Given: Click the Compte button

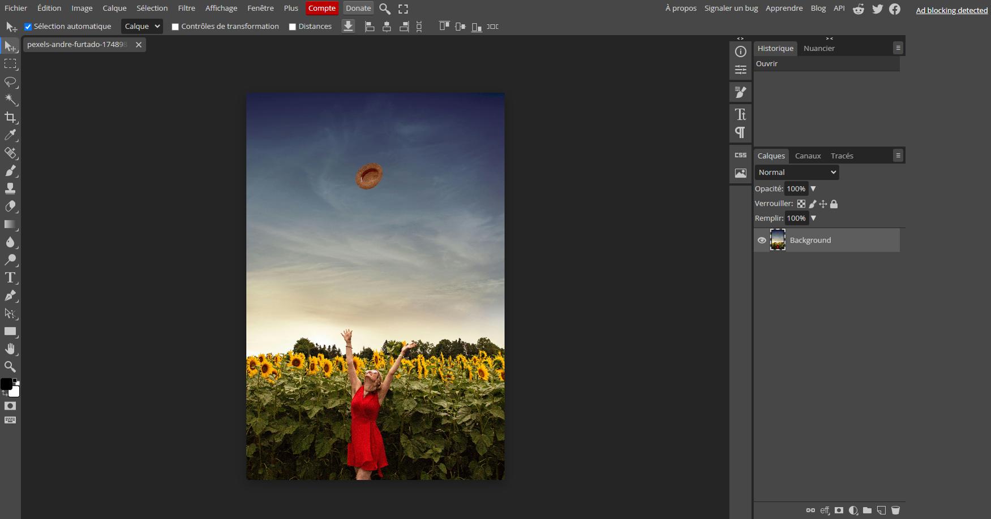Looking at the screenshot, I should [x=321, y=8].
